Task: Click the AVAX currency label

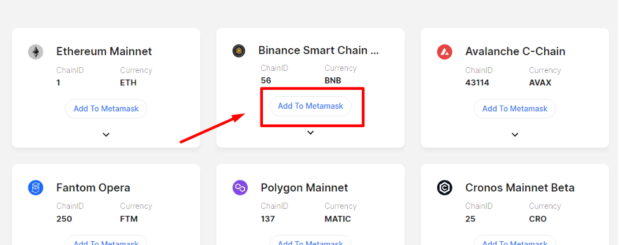Action: 540,83
